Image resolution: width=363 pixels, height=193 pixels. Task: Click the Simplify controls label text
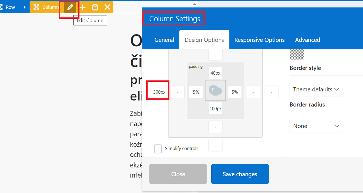pyautogui.click(x=181, y=148)
